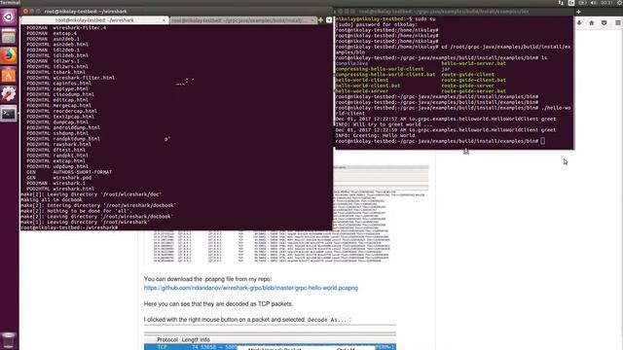The height and width of the screenshot is (350, 623).
Task: Focus the ~/wireshark terminal window title bar
Action: 177,12
